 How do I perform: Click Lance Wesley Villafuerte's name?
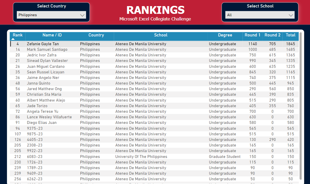49,117
